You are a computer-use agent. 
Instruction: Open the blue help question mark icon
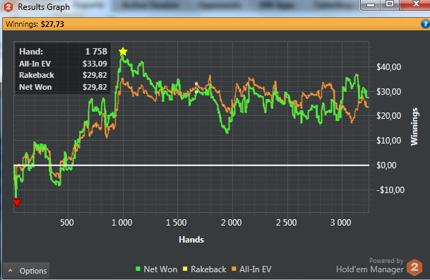tap(425, 24)
